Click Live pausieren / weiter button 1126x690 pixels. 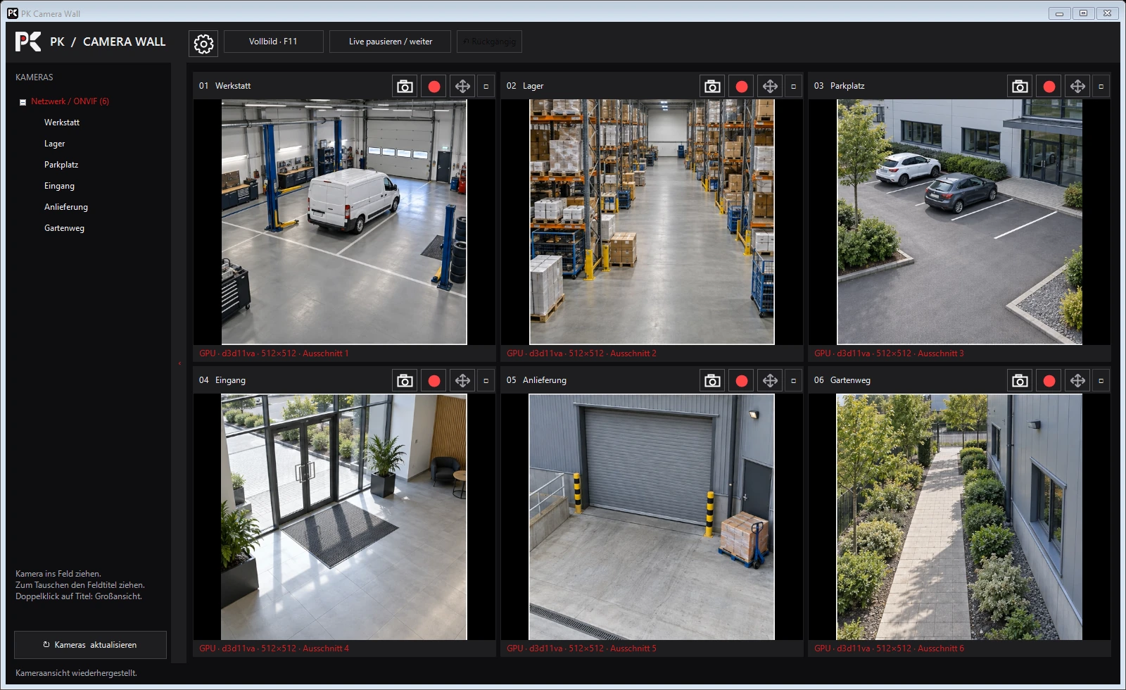(391, 42)
